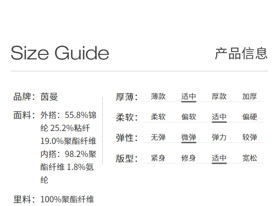
Task: Select 适中 in the 柔软 row
Action: coord(219,117)
